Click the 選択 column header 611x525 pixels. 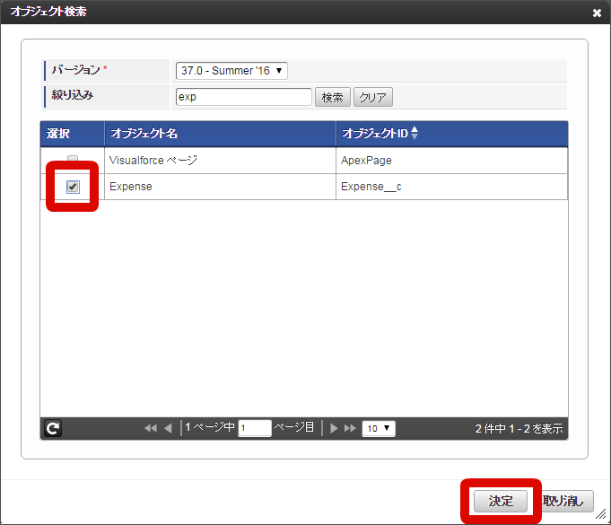73,134
